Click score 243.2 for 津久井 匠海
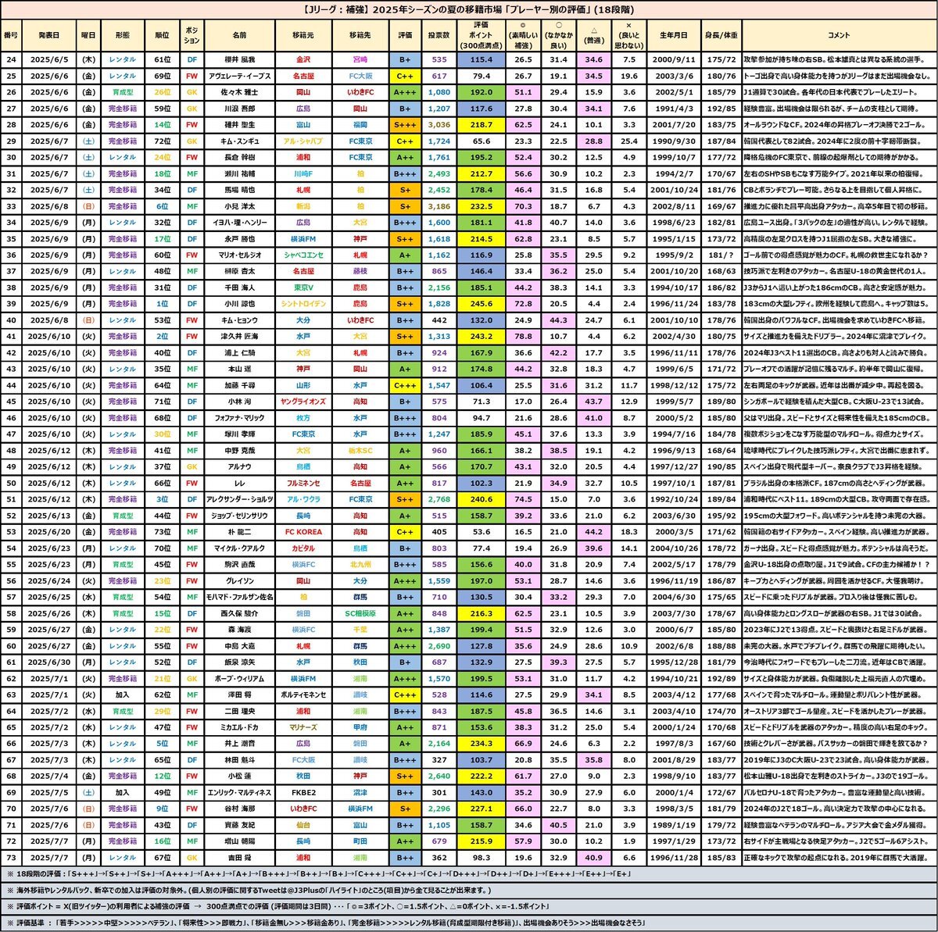The height and width of the screenshot is (932, 938). (482, 338)
